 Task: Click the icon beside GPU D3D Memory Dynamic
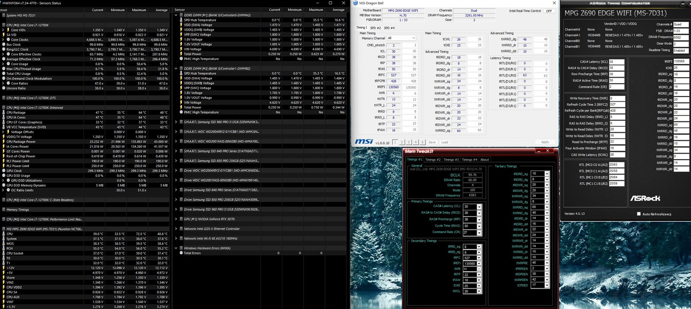4,185
